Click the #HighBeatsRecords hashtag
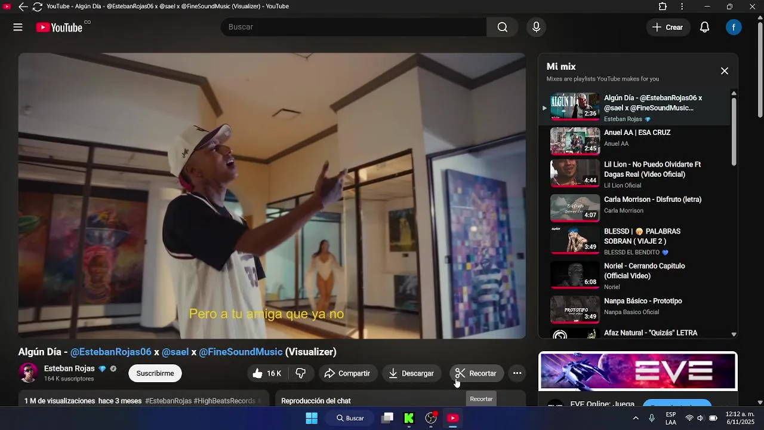The width and height of the screenshot is (764, 430). (224, 401)
